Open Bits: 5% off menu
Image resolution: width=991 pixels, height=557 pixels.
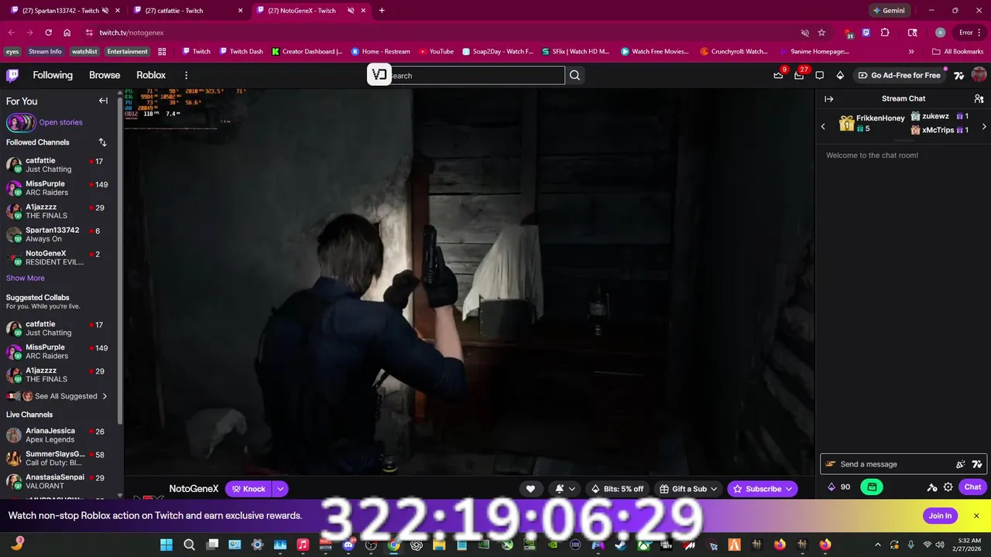[617, 489]
